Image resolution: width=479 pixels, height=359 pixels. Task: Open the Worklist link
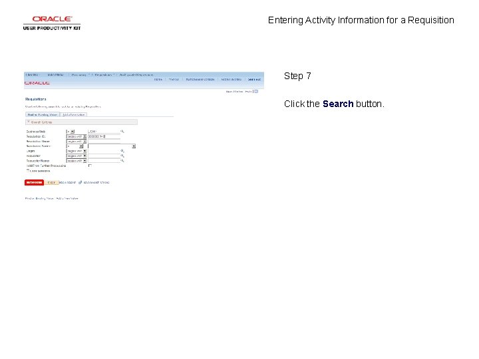(x=174, y=79)
